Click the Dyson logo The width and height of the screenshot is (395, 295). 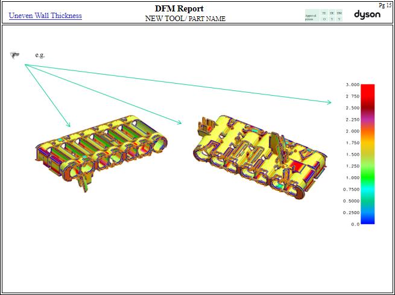367,14
